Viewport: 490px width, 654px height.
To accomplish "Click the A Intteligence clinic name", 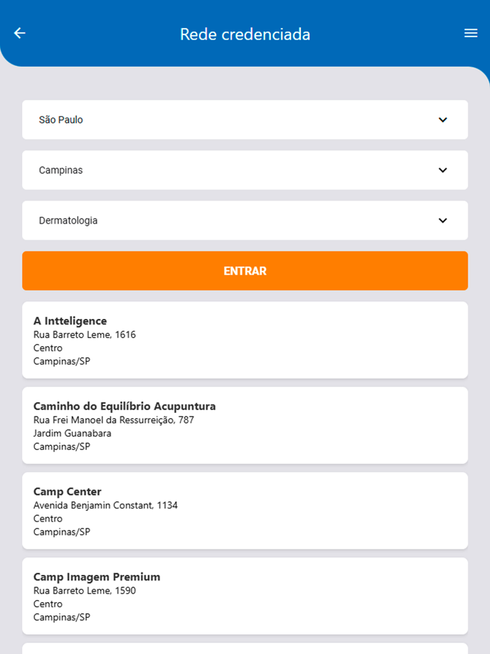I will click(70, 321).
